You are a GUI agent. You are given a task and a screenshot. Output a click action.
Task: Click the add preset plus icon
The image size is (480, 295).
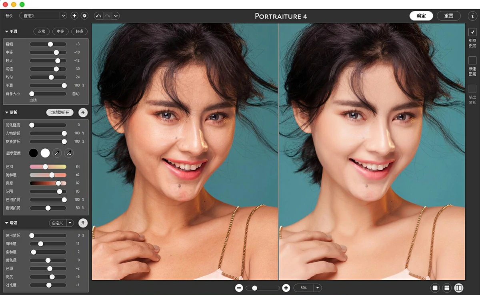point(74,16)
